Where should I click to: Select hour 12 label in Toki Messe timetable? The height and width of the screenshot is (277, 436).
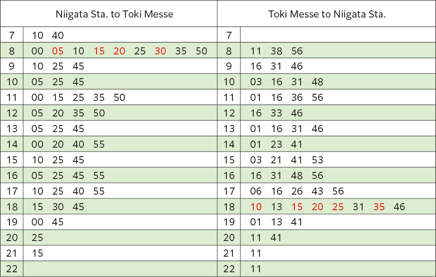tap(229, 113)
